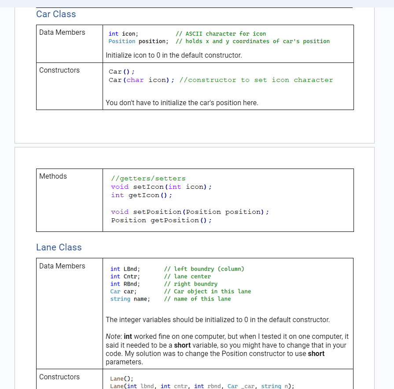Viewport: 394px width, 389px height.
Task: Click "Data Members" cell in Car Class table
Action: pos(70,44)
